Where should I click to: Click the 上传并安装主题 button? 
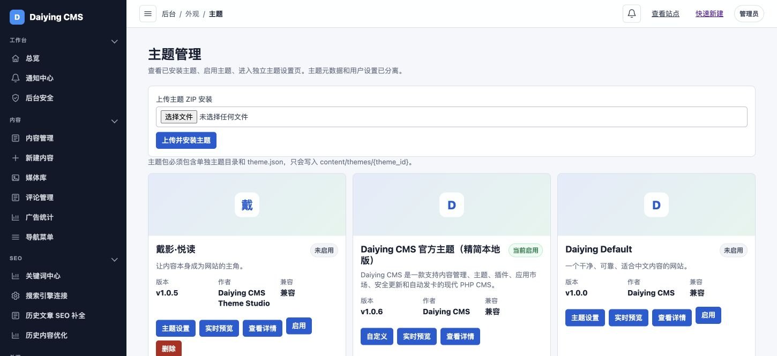[186, 140]
